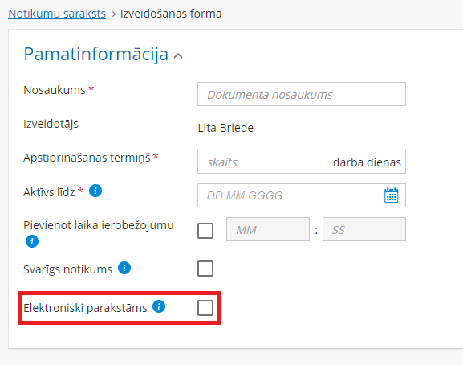The image size is (463, 365).
Task: Open the Notikumu saraksts breadcrumb link
Action: 57,14
